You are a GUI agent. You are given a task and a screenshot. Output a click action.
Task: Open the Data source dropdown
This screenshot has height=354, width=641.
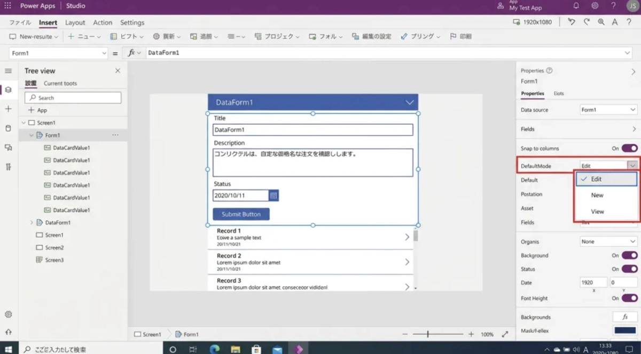click(608, 110)
